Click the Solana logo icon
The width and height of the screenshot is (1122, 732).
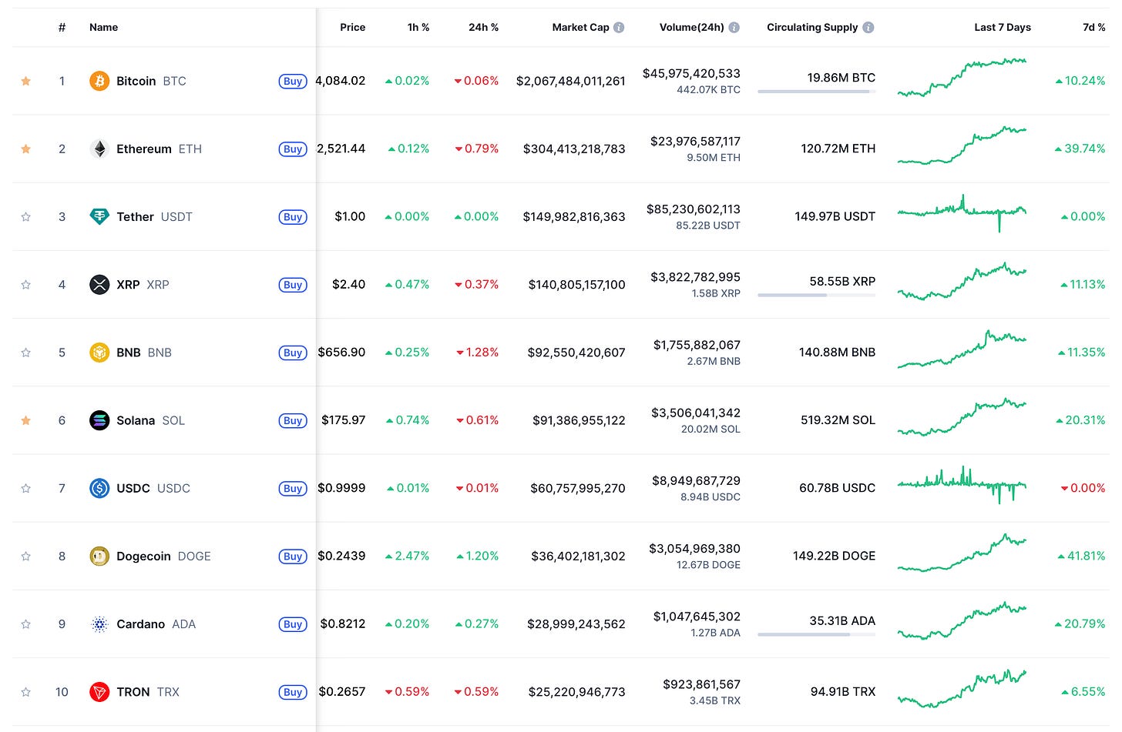click(x=99, y=420)
